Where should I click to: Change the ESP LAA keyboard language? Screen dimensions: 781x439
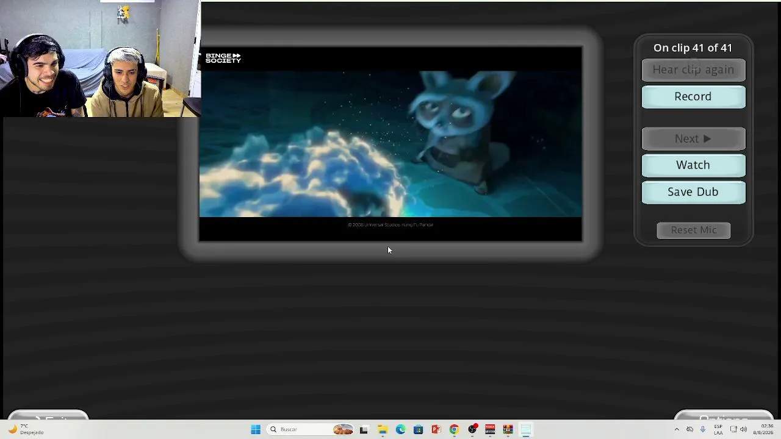click(x=718, y=429)
